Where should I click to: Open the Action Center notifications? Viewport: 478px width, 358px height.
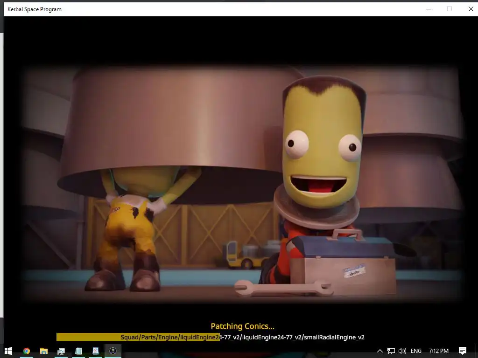point(463,351)
